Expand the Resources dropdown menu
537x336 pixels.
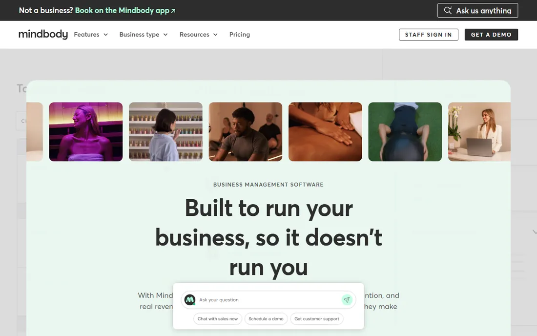199,35
